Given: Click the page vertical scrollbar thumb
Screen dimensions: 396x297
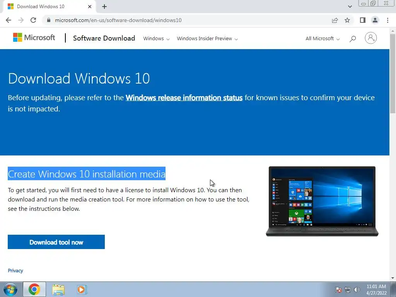Looking at the screenshot, I should [x=393, y=73].
